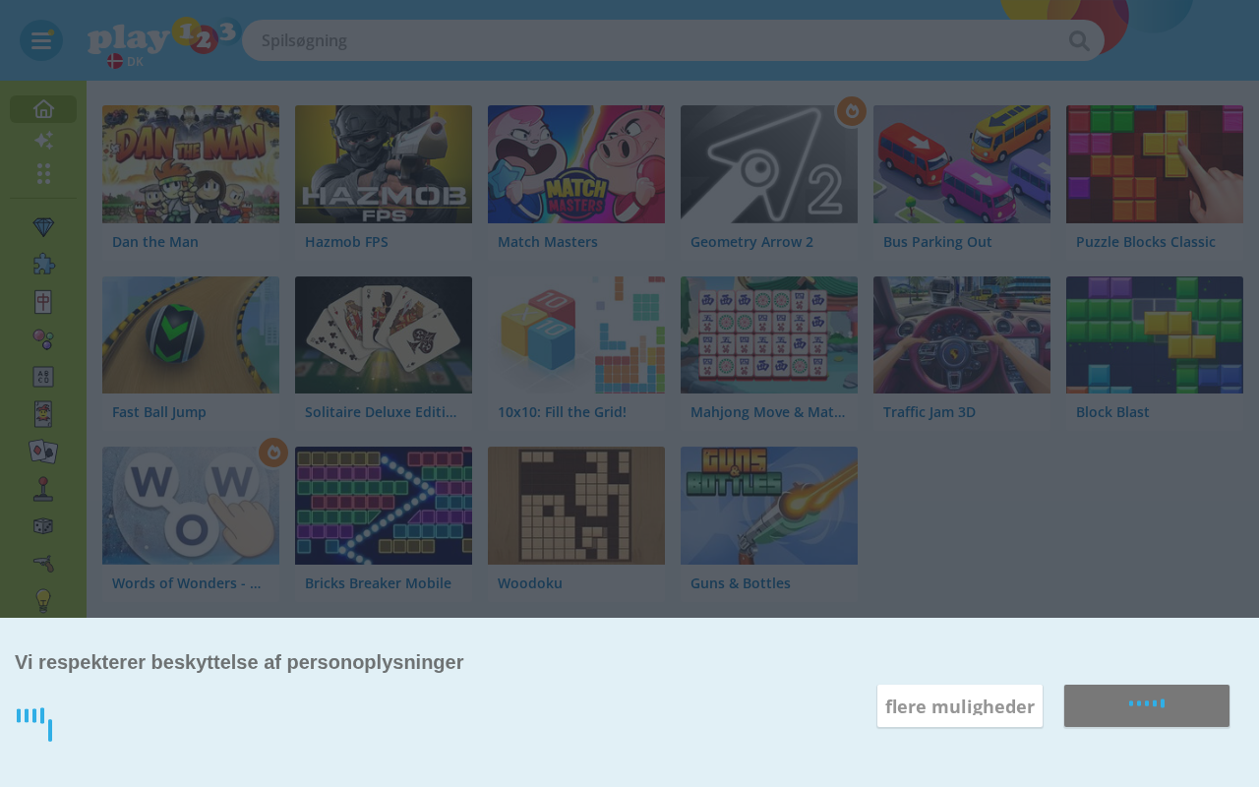This screenshot has width=1259, height=787.
Task: Open the Dan the Man game thumbnail
Action: pos(191,164)
